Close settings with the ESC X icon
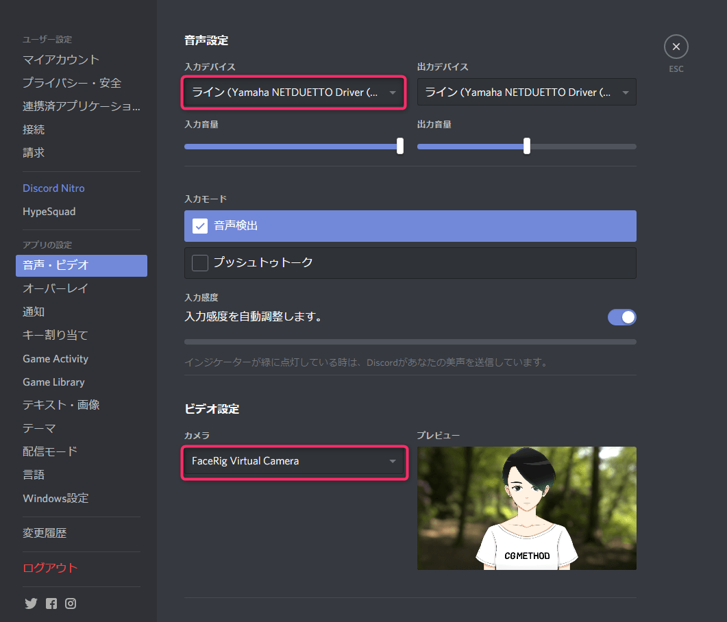Viewport: 727px width, 622px height. (x=676, y=47)
